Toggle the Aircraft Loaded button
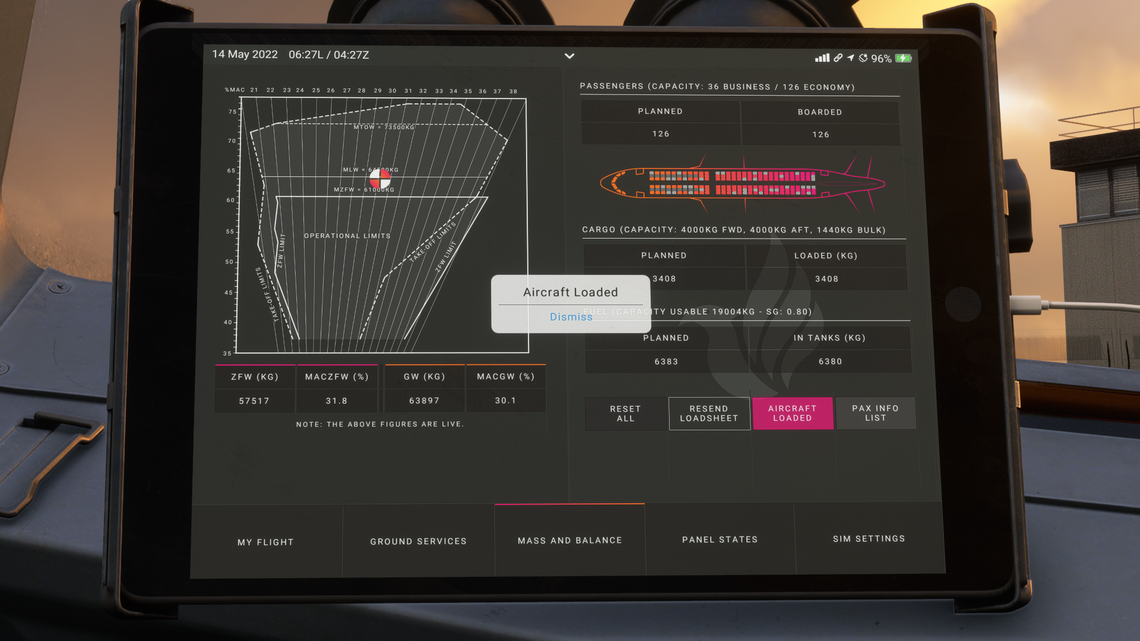 [792, 413]
